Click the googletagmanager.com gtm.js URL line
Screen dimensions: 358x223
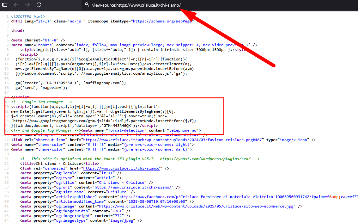click(103, 121)
